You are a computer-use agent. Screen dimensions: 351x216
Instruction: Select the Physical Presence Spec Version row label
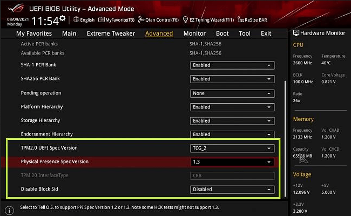(x=55, y=161)
